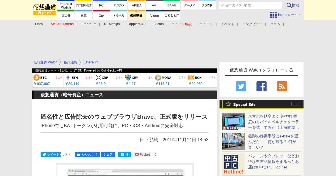
Task: Save article with Pocket button
Action: coord(143,154)
